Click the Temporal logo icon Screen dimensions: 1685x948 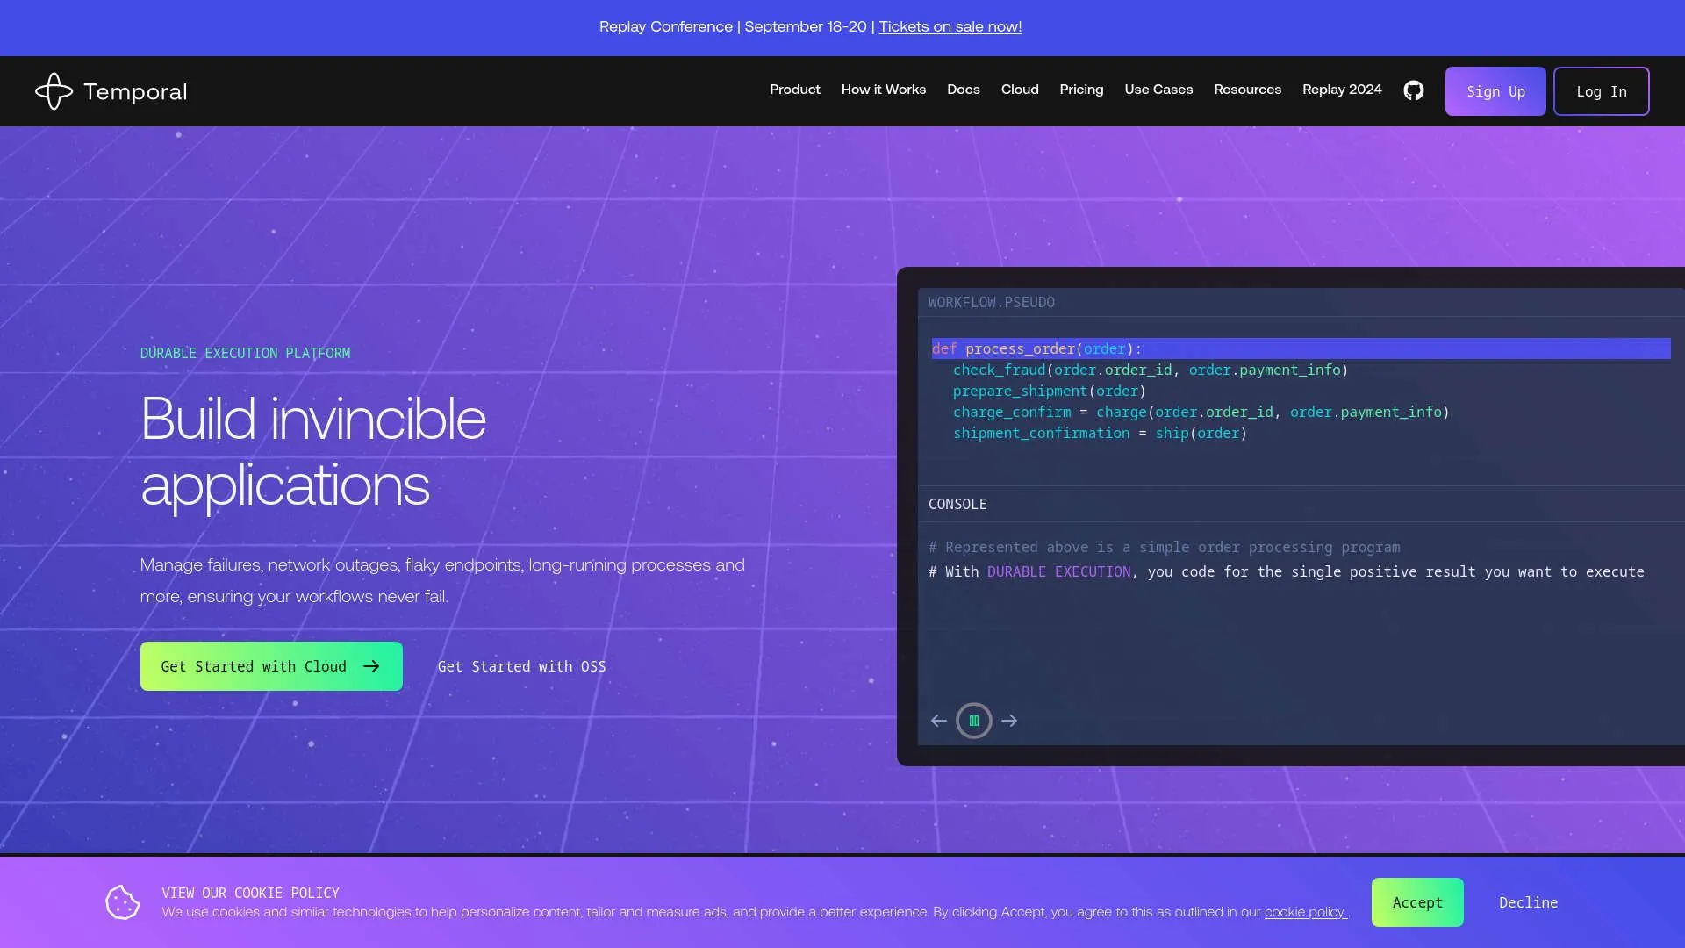[54, 91]
